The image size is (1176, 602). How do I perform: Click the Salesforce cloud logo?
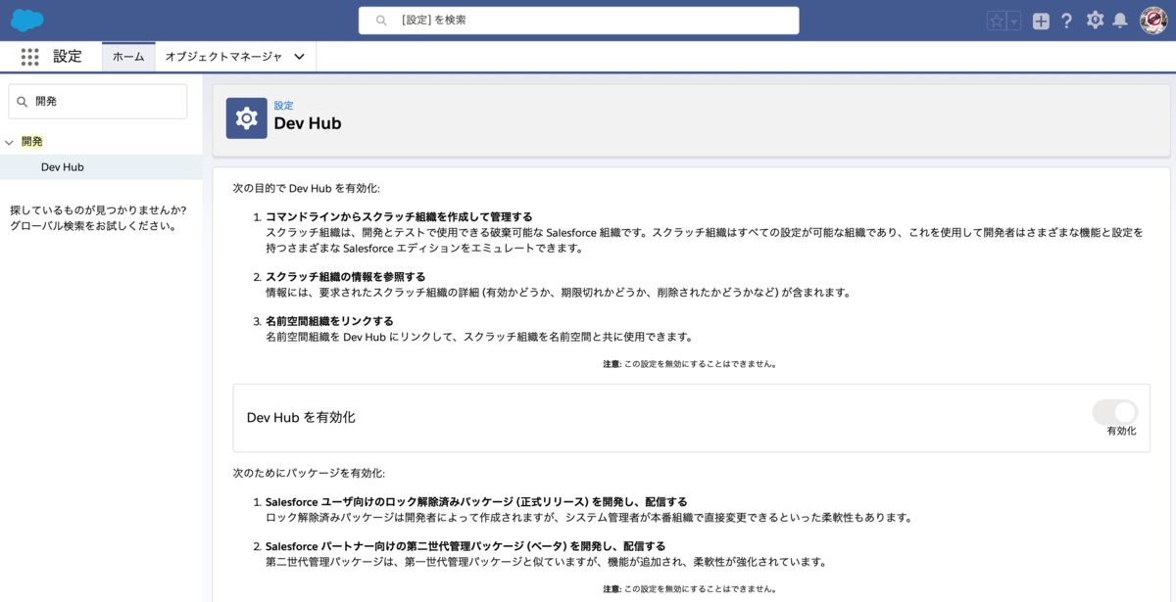click(x=26, y=20)
